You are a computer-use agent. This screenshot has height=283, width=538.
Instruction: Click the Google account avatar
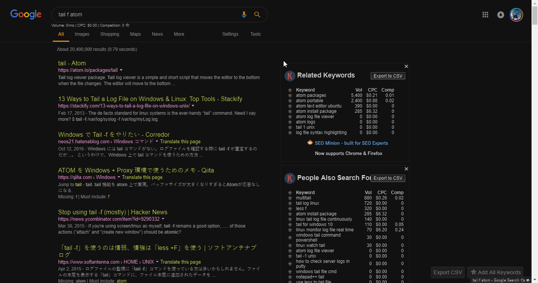(x=516, y=15)
